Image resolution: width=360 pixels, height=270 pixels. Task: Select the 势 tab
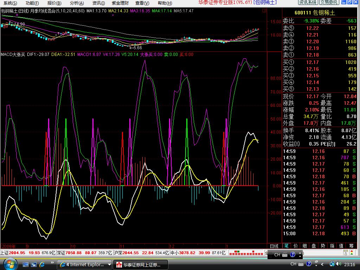[x=323, y=246]
